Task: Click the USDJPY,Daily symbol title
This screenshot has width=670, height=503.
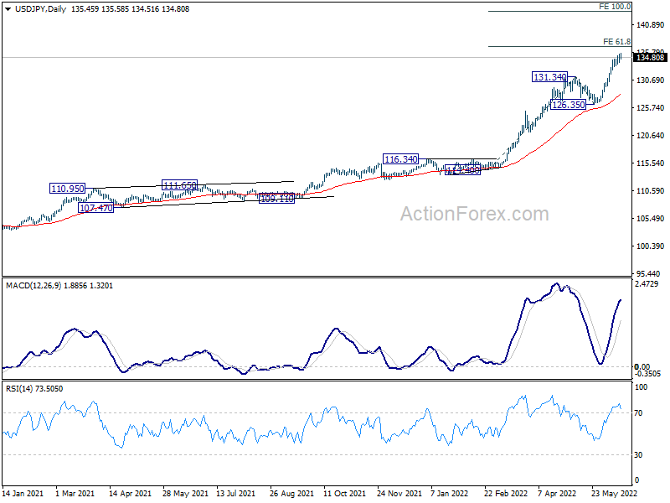Action: point(40,9)
